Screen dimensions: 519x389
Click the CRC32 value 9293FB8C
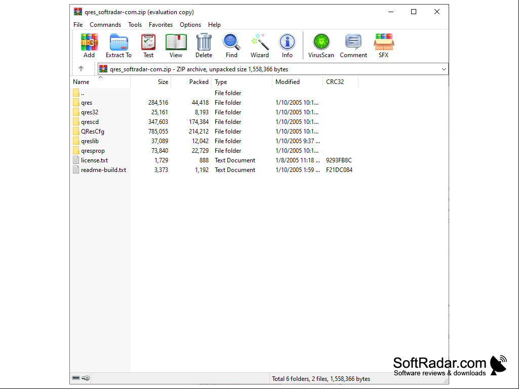click(339, 160)
